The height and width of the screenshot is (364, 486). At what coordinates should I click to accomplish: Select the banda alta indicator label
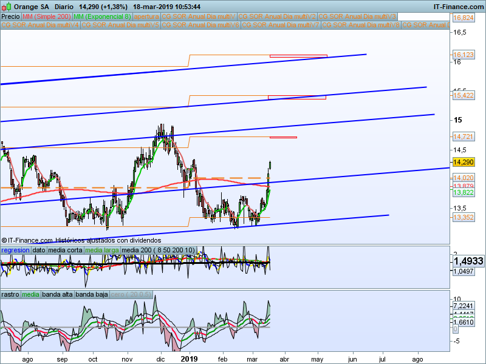pyautogui.click(x=57, y=294)
